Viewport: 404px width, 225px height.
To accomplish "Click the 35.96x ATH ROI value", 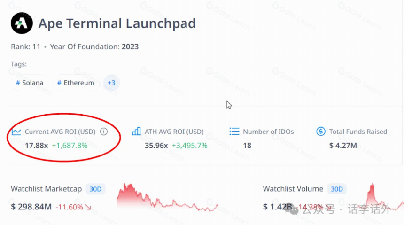I will coord(156,146).
